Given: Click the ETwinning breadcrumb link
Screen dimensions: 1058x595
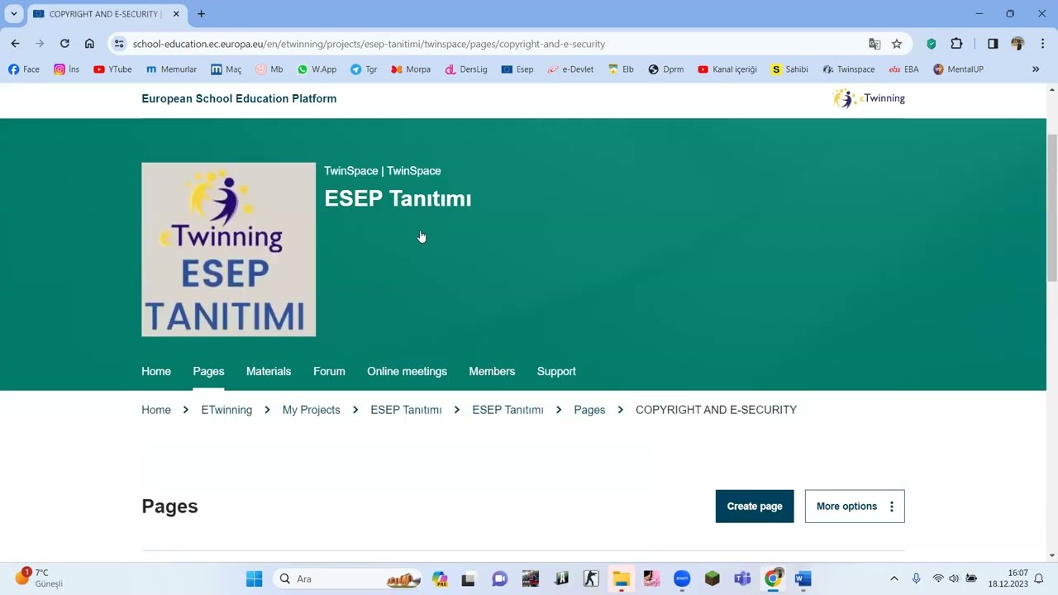Looking at the screenshot, I should (x=226, y=410).
